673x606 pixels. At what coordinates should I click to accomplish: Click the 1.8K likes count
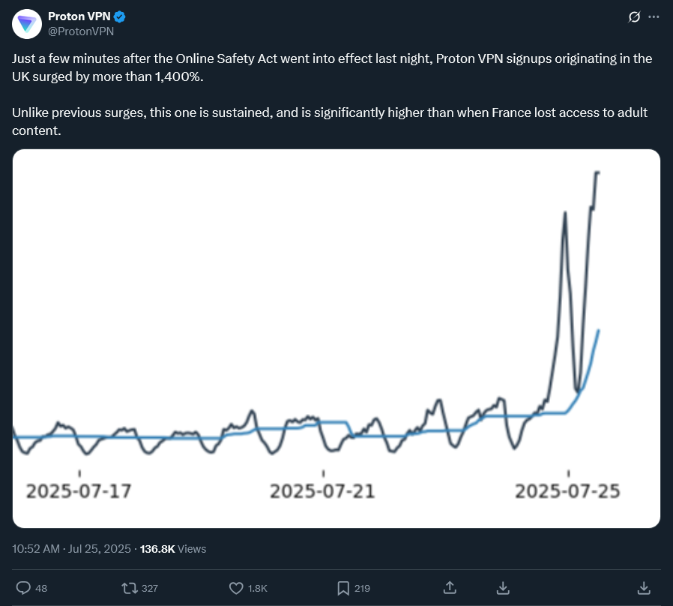point(258,588)
